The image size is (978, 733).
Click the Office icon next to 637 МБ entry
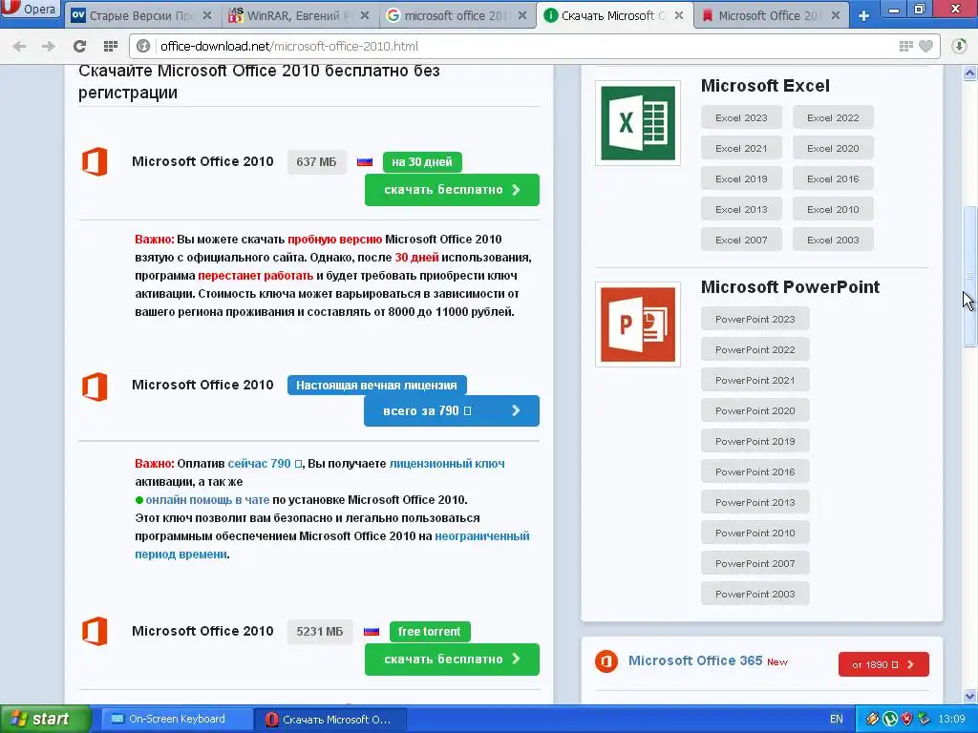coord(95,162)
